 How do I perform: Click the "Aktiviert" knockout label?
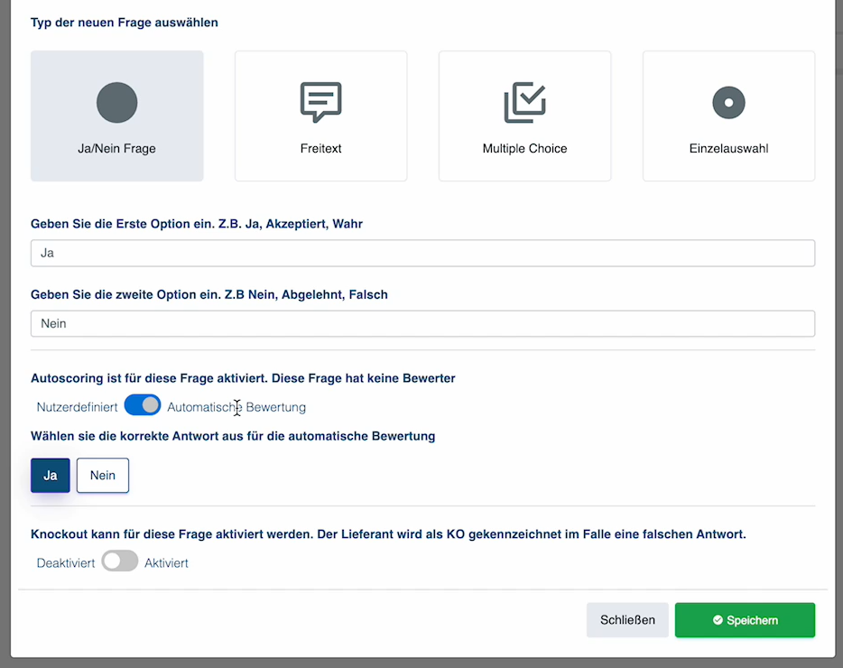166,563
